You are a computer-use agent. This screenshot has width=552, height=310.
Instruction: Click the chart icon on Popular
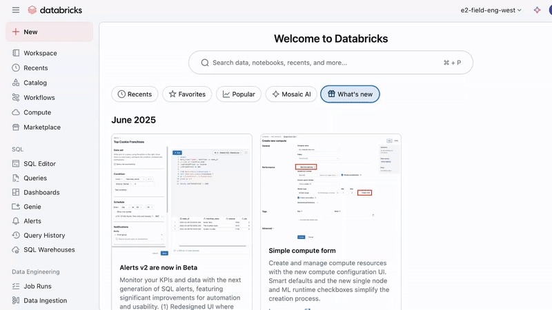click(226, 94)
